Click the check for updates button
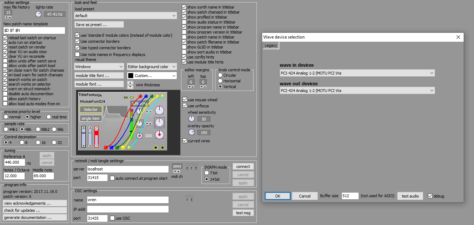The height and width of the screenshot is (225, 474). pyautogui.click(x=35, y=210)
